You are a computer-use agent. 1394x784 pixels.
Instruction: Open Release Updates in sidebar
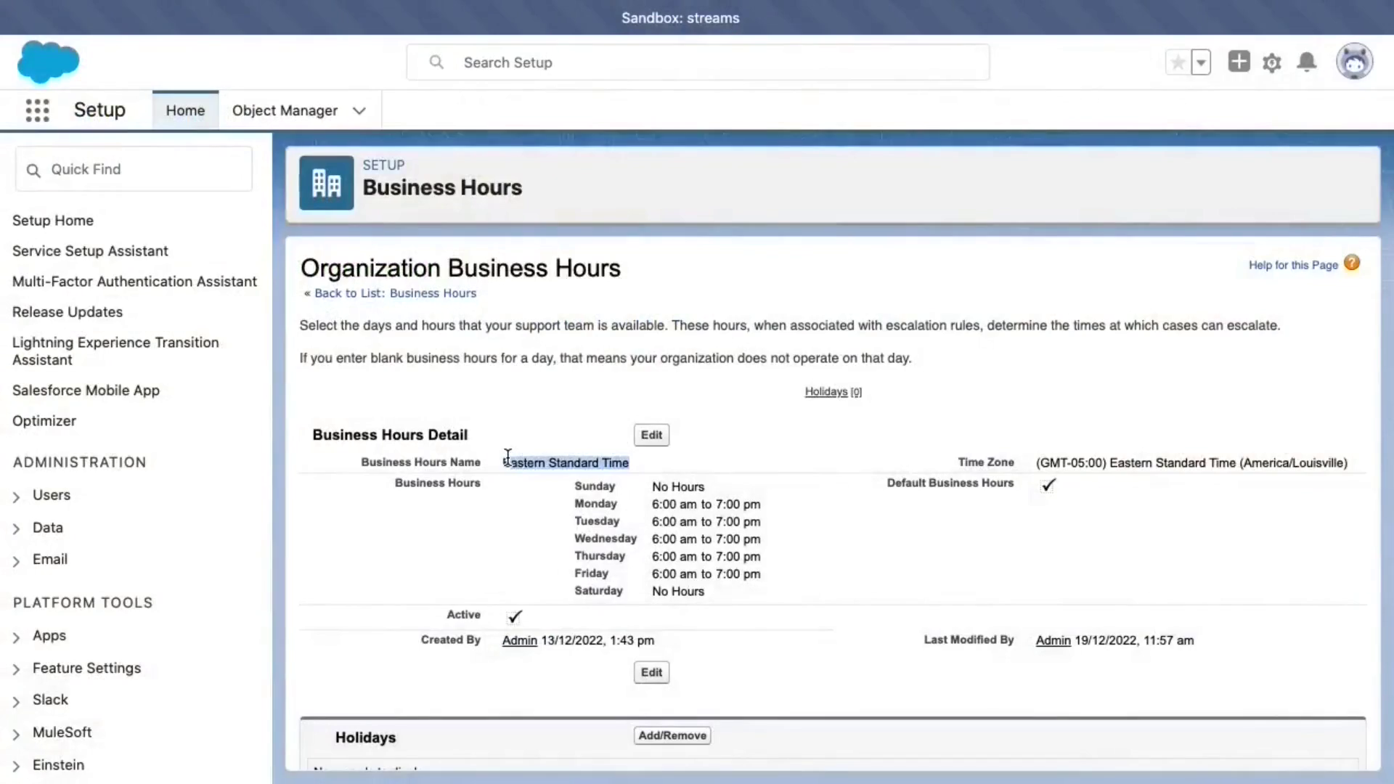[68, 312]
